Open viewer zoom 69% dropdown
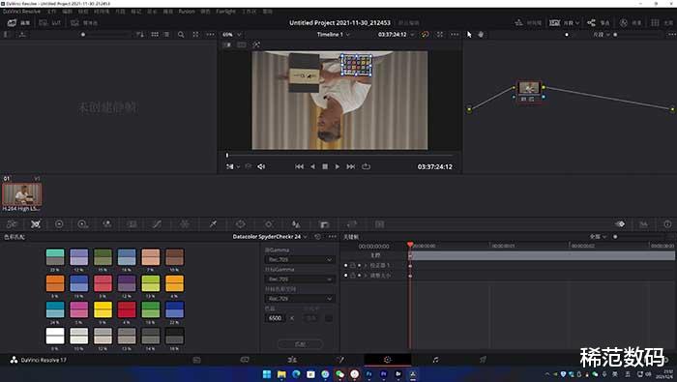677x382 pixels. click(232, 35)
